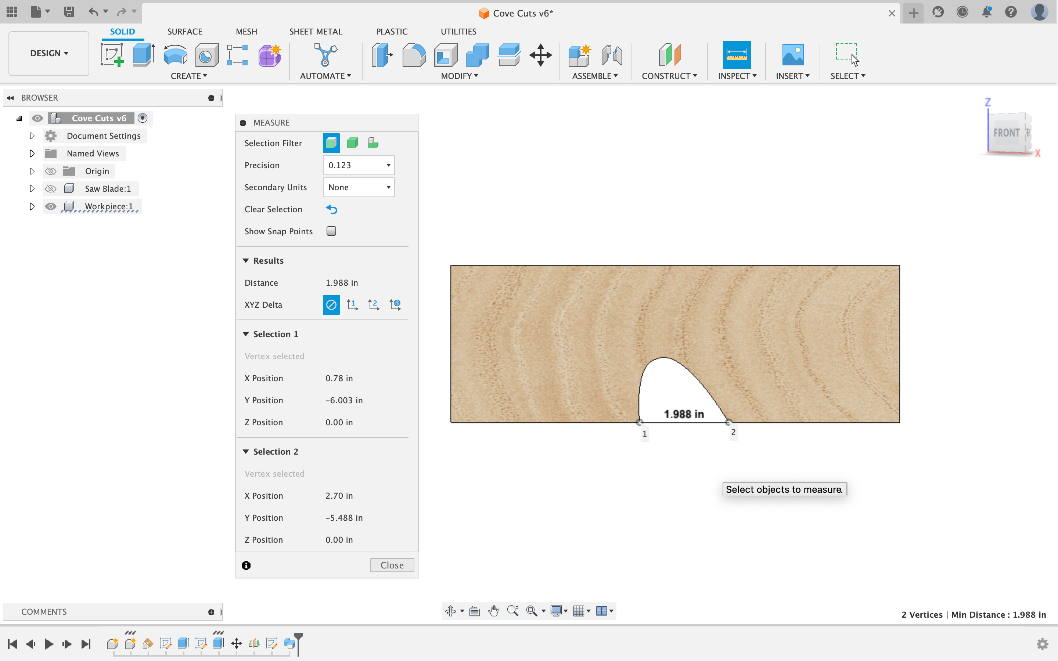Change Precision dropdown value
Screen dimensions: 1058x661
coord(358,165)
